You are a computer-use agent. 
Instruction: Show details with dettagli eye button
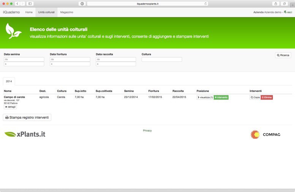[x=10, y=107]
